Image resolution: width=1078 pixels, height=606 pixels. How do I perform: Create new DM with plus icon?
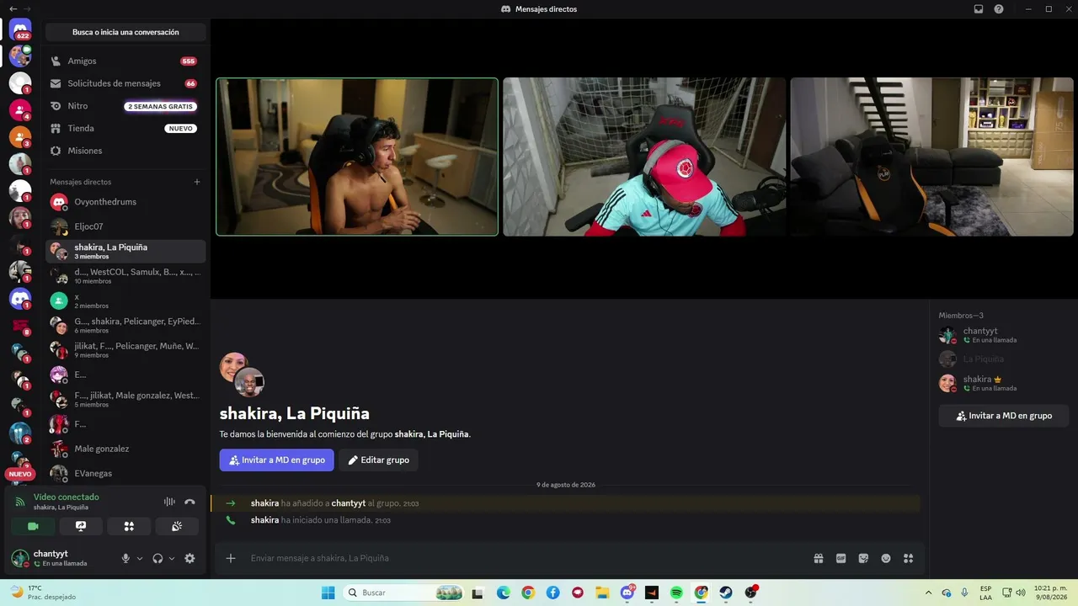(197, 182)
